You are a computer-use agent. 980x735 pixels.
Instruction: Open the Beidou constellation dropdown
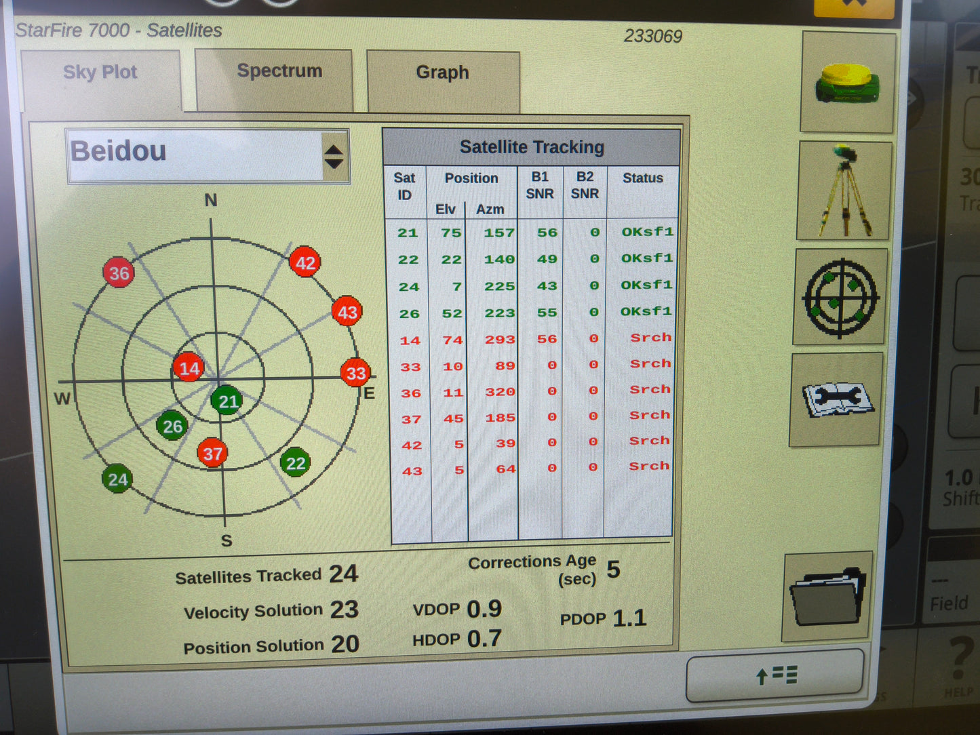point(208,156)
